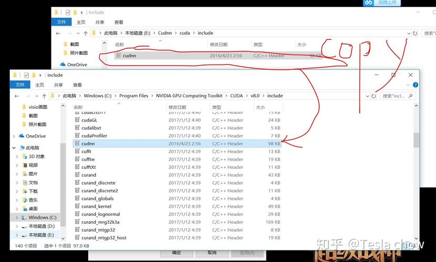The image size is (436, 262).
Task: Click the up-folder arrow in front window
Action: click(44, 96)
